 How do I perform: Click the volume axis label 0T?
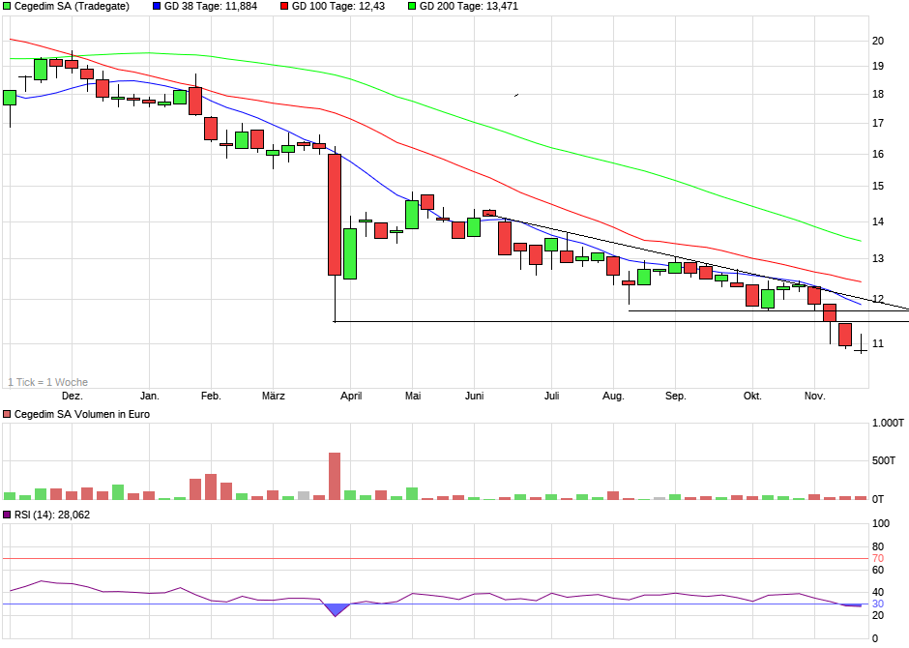tap(878, 499)
